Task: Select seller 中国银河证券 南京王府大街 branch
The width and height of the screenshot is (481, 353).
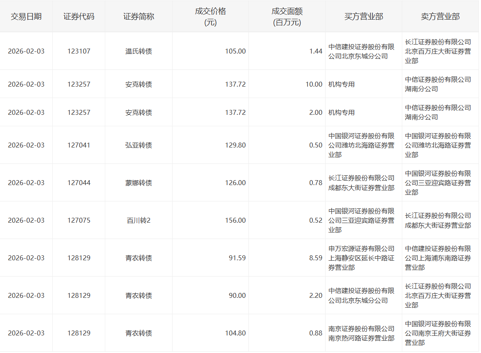Action: tap(438, 333)
